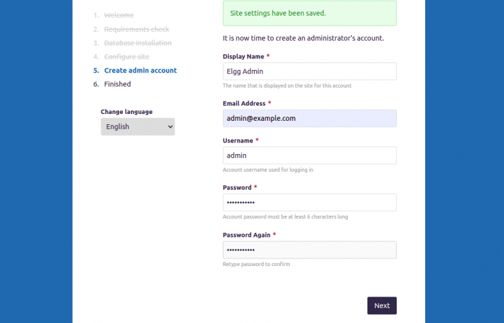Image resolution: width=504 pixels, height=323 pixels.
Task: Click the Welcome installer step
Action: click(119, 15)
